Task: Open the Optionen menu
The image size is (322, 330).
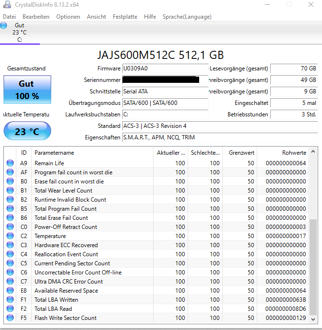Action: click(x=68, y=17)
